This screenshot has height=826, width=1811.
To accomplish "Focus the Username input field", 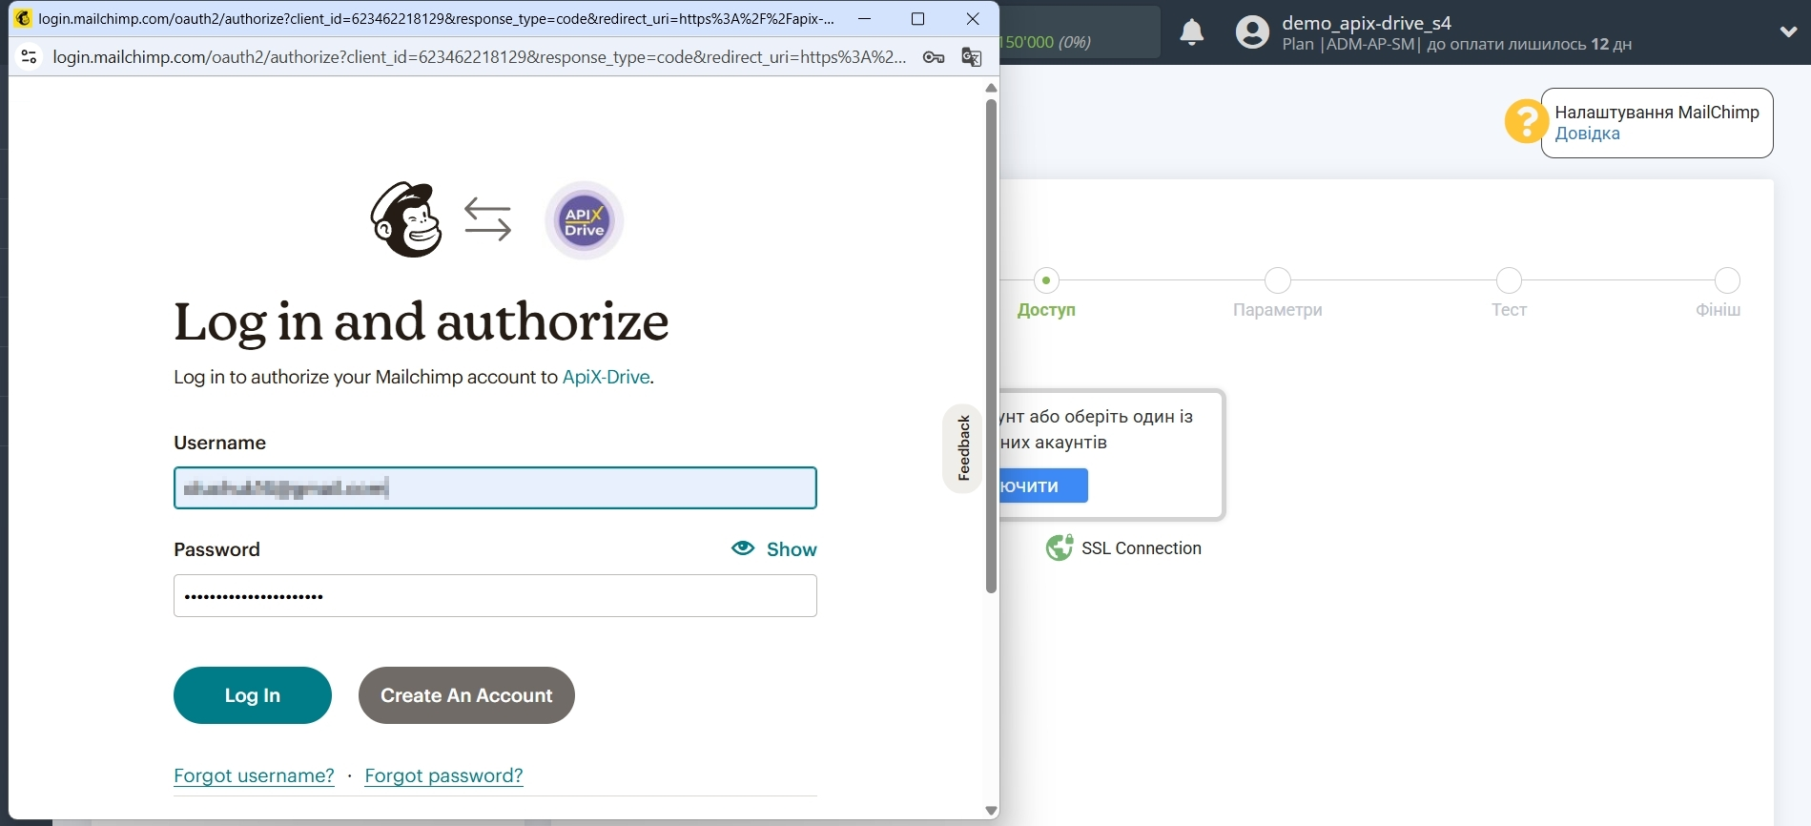I will point(495,488).
